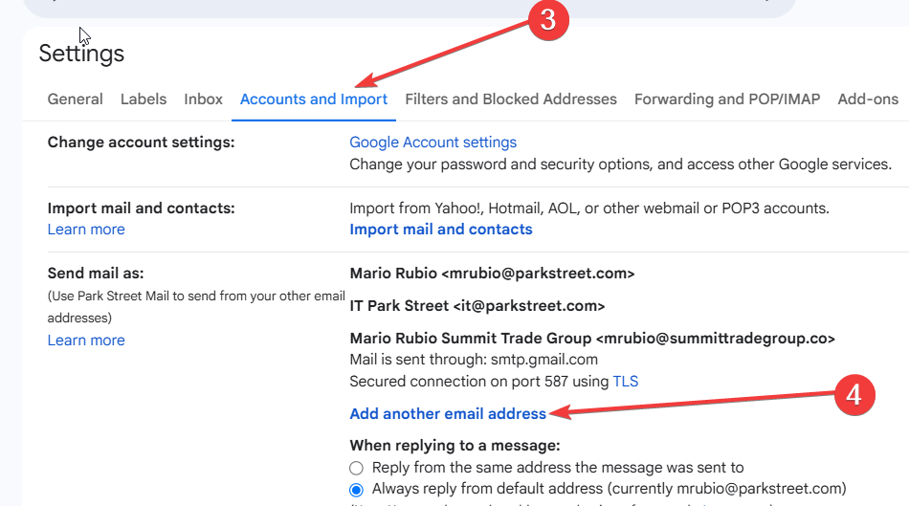This screenshot has height=506, width=909.
Task: Select Always reply from default address
Action: (356, 490)
